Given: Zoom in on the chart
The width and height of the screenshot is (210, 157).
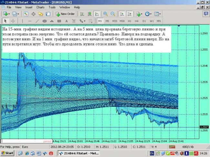Looking at the screenshot, I should click(x=106, y=14).
